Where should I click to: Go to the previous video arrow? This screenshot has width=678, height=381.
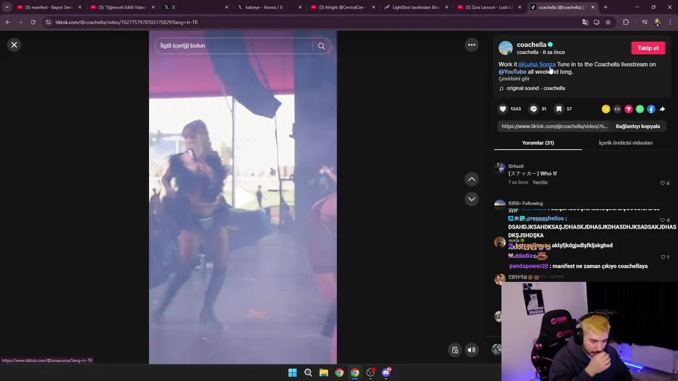click(x=471, y=179)
